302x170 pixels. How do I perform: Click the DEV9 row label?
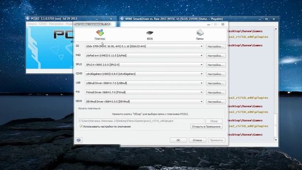[x=79, y=101]
